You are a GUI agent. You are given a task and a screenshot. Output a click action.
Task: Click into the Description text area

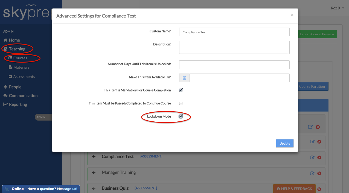(234, 47)
